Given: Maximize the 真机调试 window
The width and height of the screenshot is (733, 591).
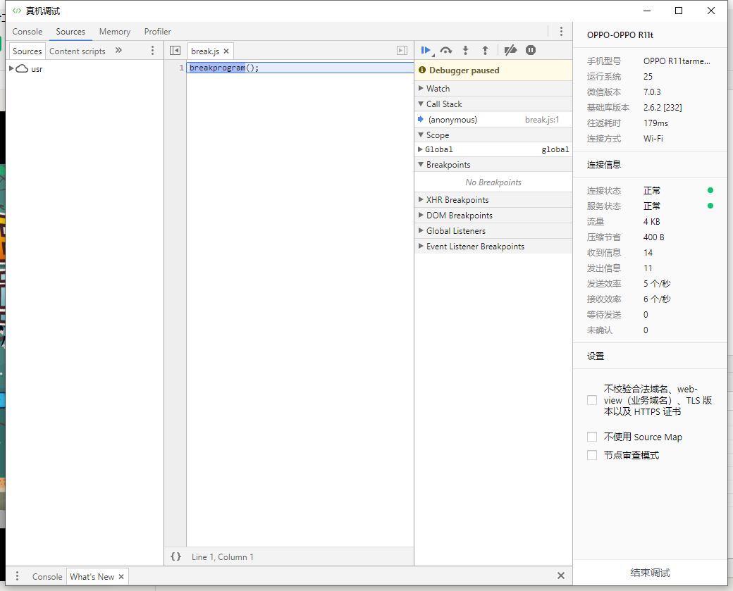Looking at the screenshot, I should [679, 11].
